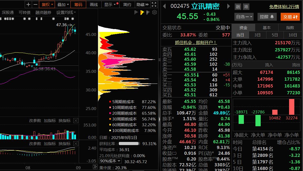The height and width of the screenshot is (171, 303).
Task: Click the 47.36 high price label
Action: (x=61, y=25)
